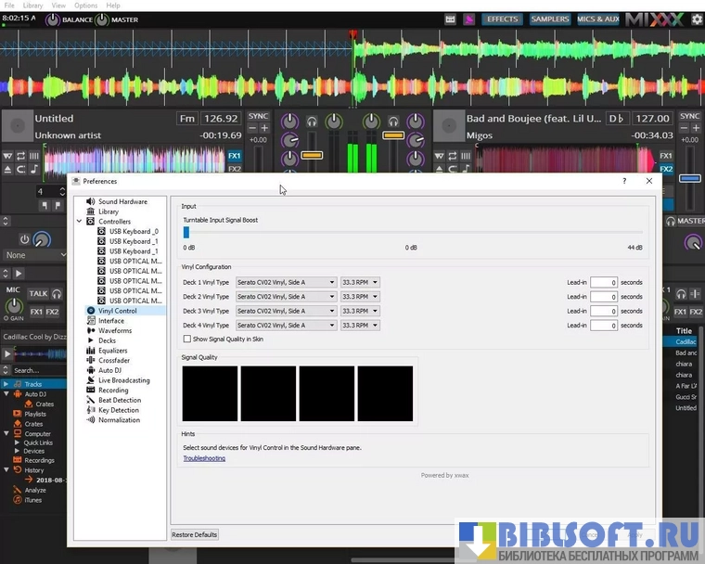Open the Library menu
Viewport: 705px width, 564px height.
(x=32, y=6)
